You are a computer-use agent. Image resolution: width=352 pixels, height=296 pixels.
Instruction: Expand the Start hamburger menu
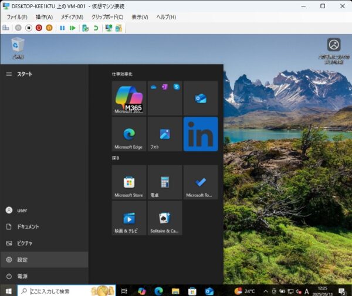click(9, 74)
